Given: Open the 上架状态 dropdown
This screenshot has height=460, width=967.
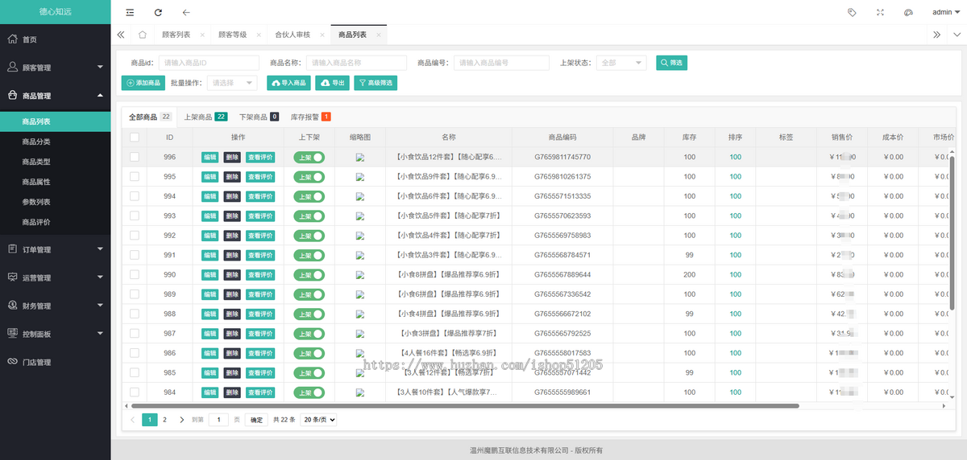Looking at the screenshot, I should (622, 63).
